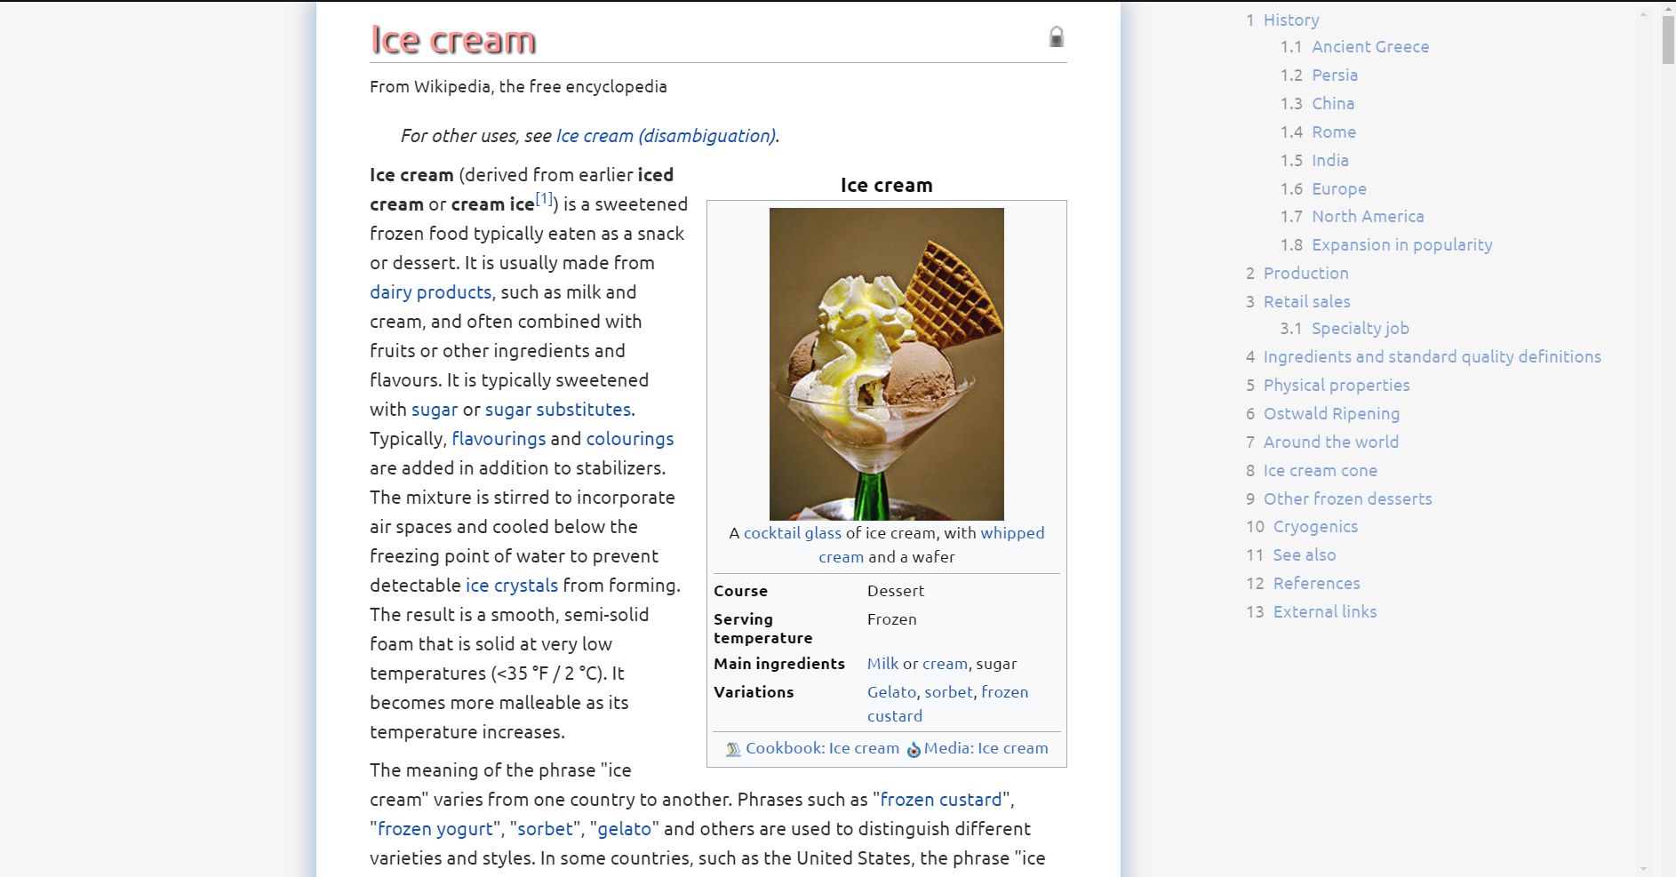This screenshot has width=1676, height=877.
Task: Jump to Persia section
Action: [1335, 76]
